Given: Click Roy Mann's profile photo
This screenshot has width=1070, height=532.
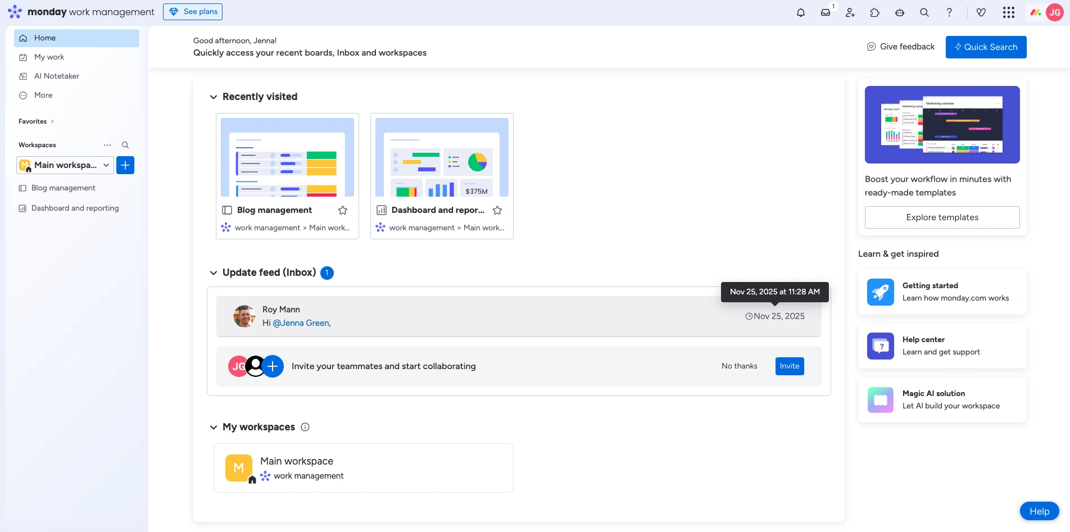Looking at the screenshot, I should (x=244, y=316).
